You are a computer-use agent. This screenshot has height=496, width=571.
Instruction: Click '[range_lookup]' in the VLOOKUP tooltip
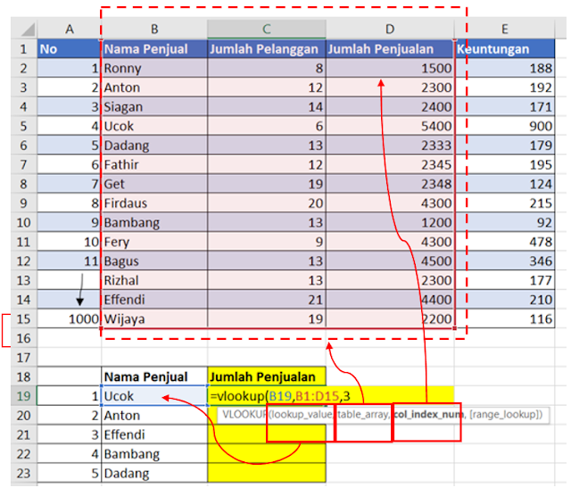coord(504,415)
